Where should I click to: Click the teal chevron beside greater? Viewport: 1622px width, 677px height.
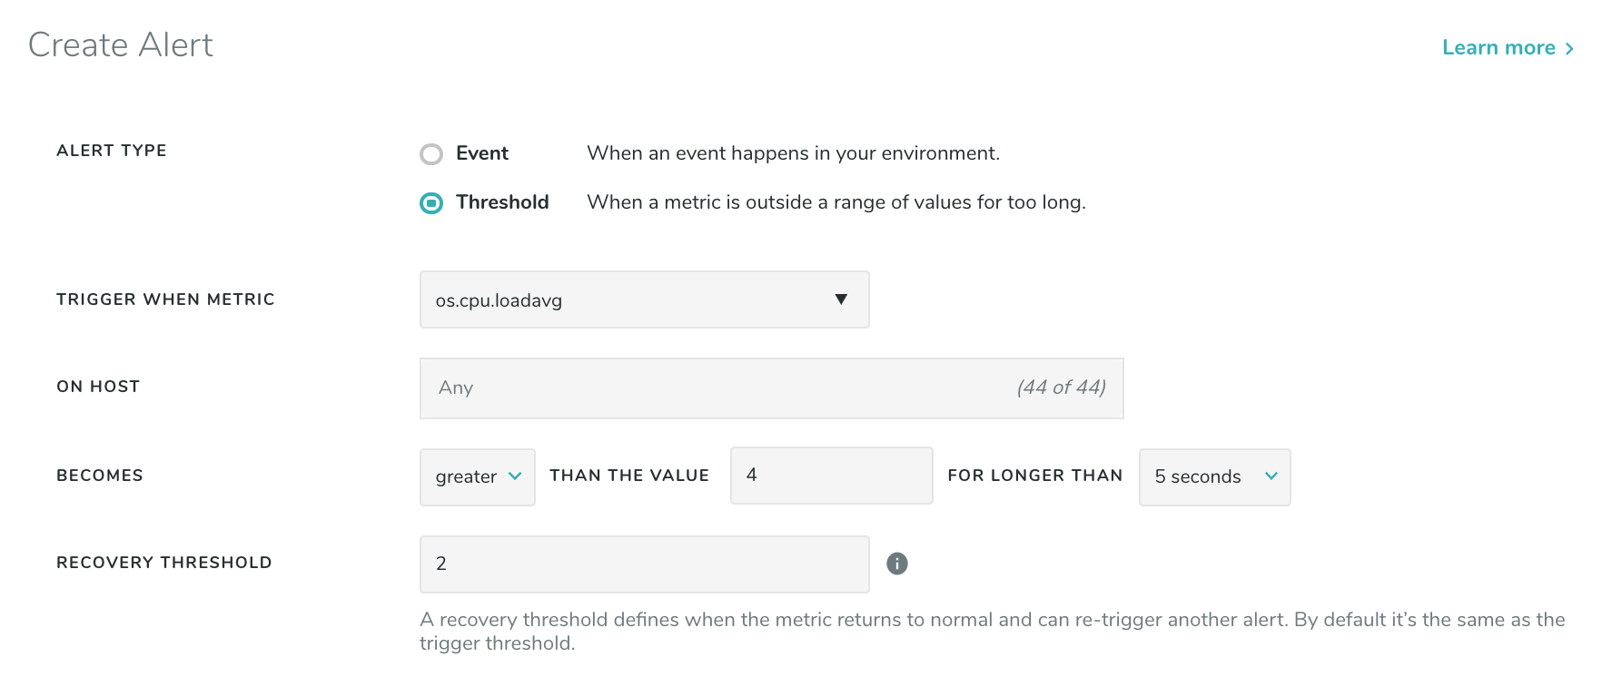pos(515,476)
